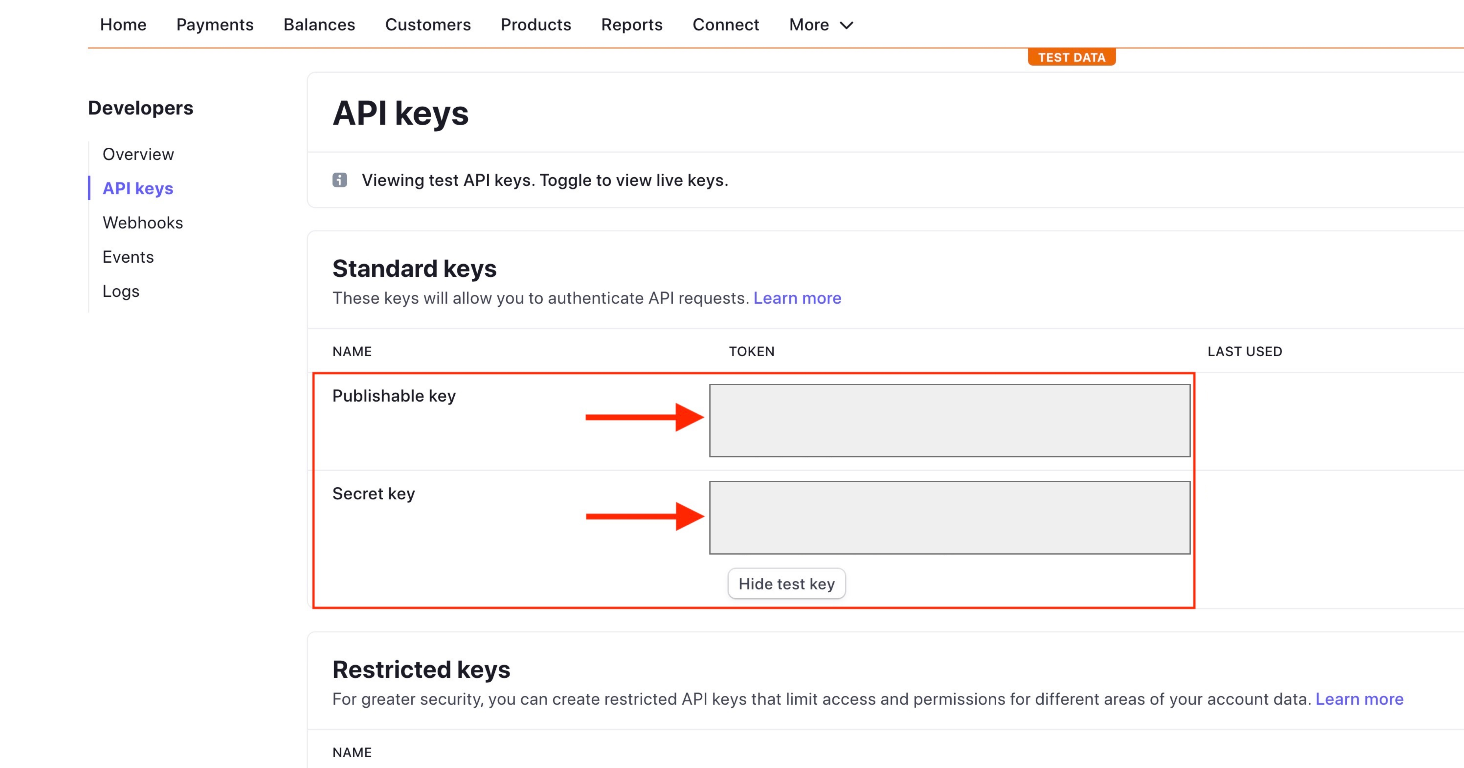
Task: Click the Publishable key token field
Action: 950,420
